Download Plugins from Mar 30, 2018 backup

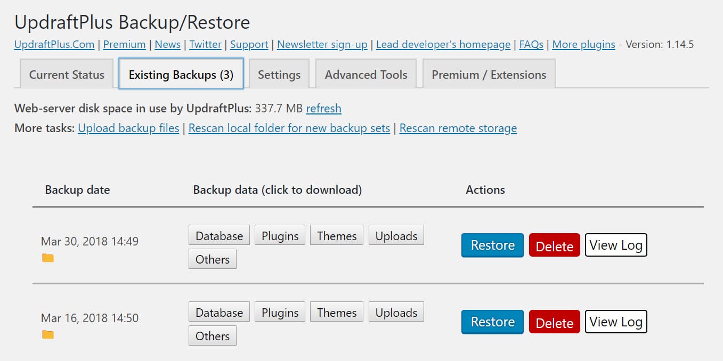pos(280,236)
